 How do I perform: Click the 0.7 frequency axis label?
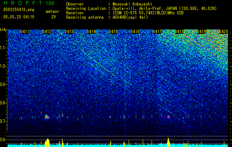(3, 121)
